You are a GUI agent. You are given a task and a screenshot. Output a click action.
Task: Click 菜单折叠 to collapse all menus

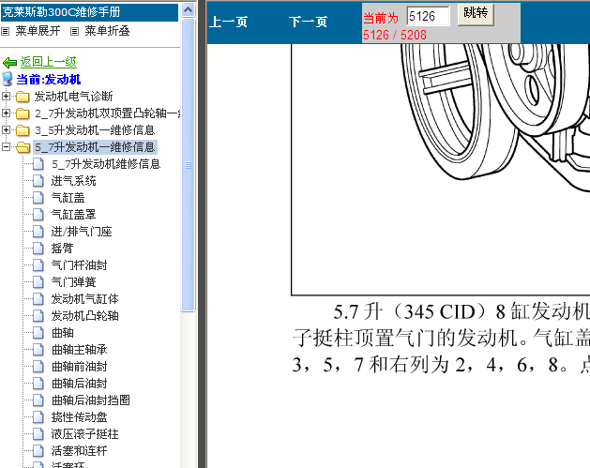(107, 31)
